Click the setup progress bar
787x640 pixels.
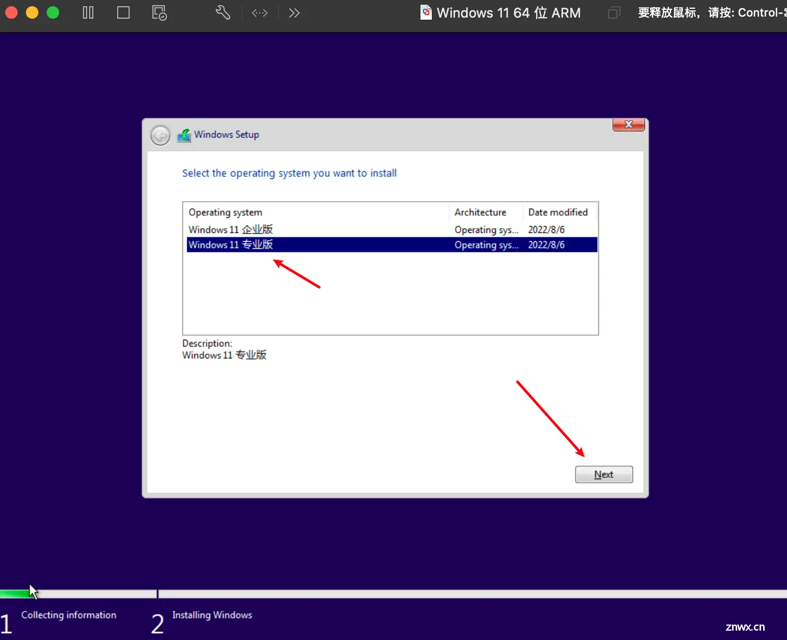click(394, 594)
